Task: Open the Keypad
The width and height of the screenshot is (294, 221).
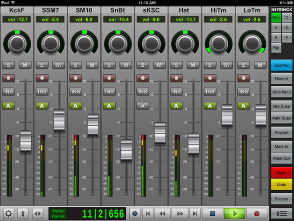Action: (281, 132)
